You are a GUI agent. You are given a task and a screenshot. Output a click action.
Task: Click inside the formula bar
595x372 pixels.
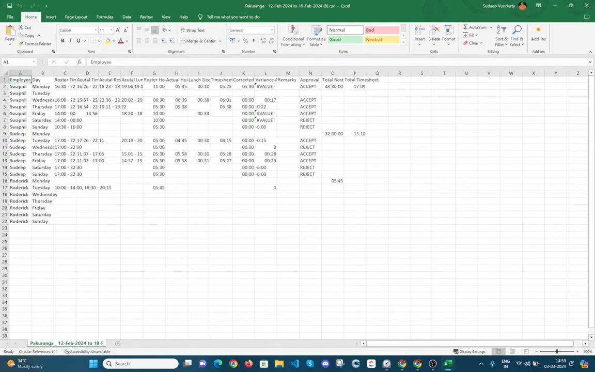[x=337, y=62]
